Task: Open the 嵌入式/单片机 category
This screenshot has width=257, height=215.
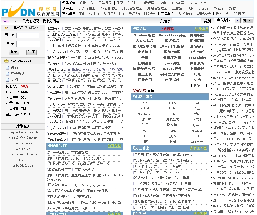Action: coord(145,47)
